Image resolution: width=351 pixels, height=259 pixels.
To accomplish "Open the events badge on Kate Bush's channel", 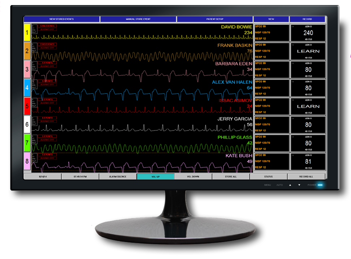I will click(x=47, y=155).
